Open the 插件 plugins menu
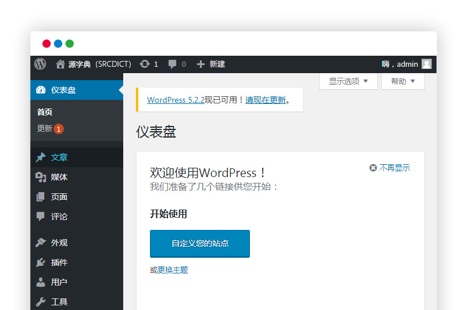 point(77,262)
